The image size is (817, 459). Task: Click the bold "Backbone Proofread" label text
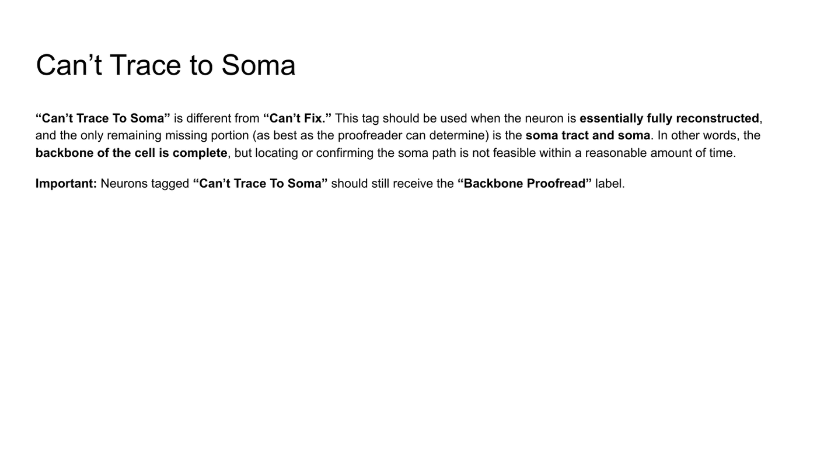coord(524,184)
